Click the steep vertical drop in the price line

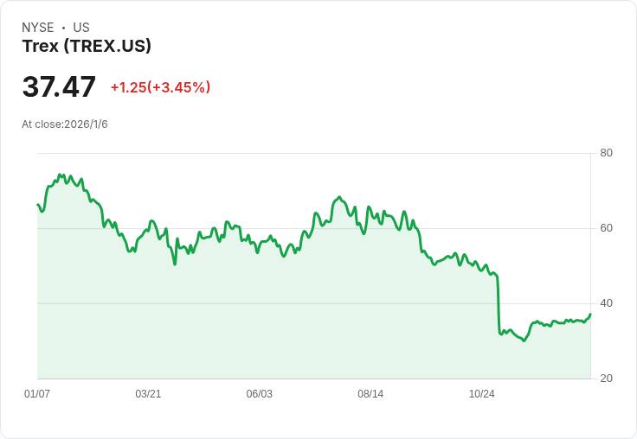coord(499,302)
